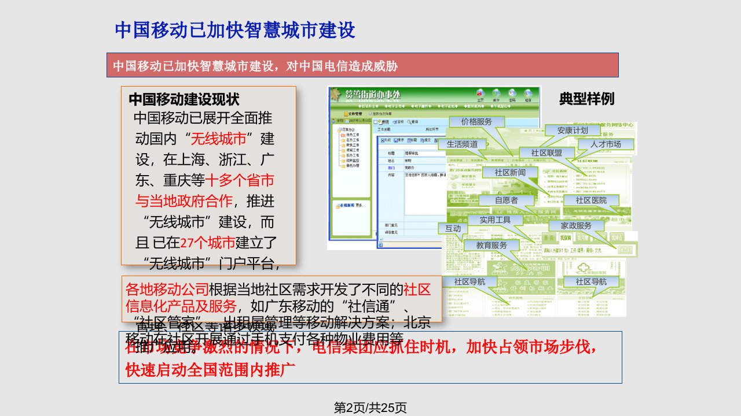The height and width of the screenshot is (416, 741).
Task: Select the 找保姆 tab in the search box
Action: click(x=566, y=238)
